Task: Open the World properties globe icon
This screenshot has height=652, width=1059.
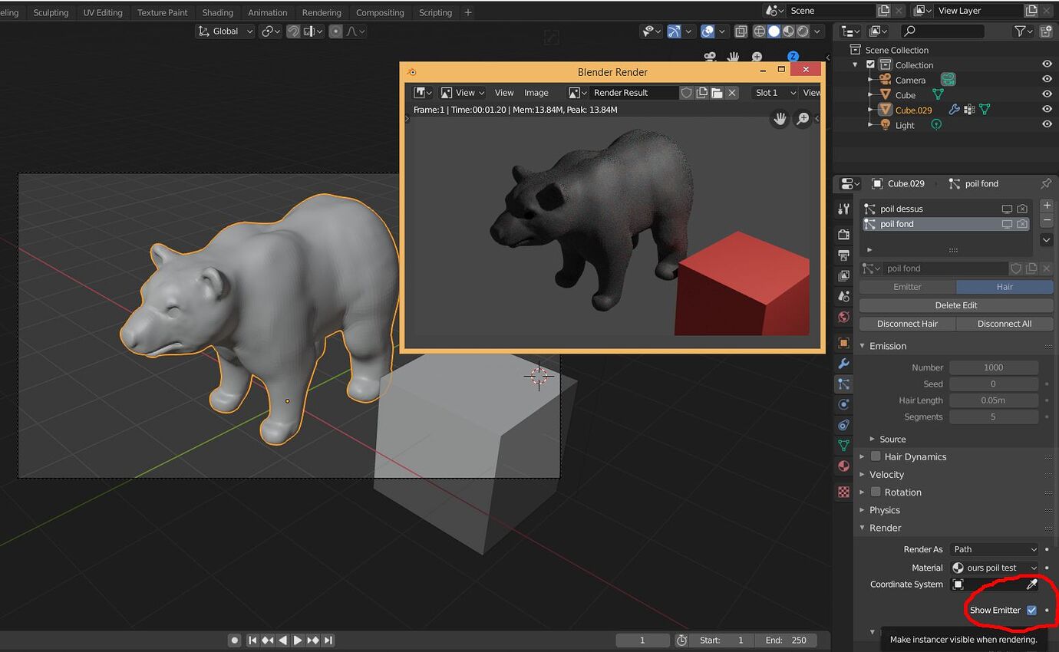Action: tap(843, 317)
